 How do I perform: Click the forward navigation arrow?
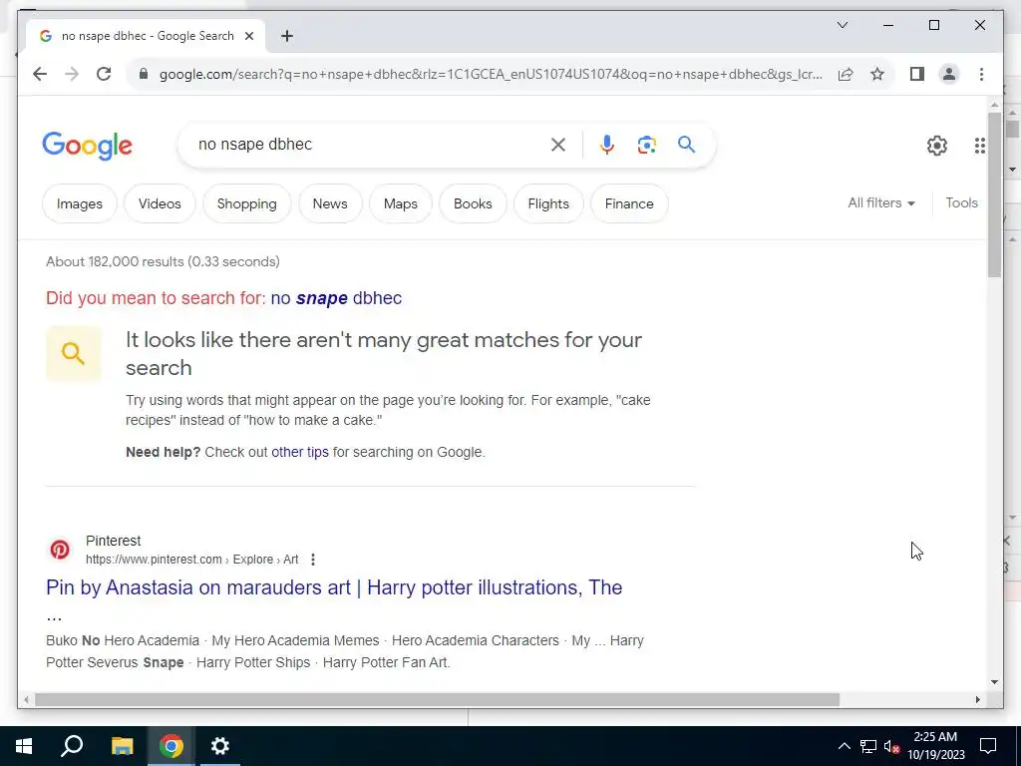72,74
